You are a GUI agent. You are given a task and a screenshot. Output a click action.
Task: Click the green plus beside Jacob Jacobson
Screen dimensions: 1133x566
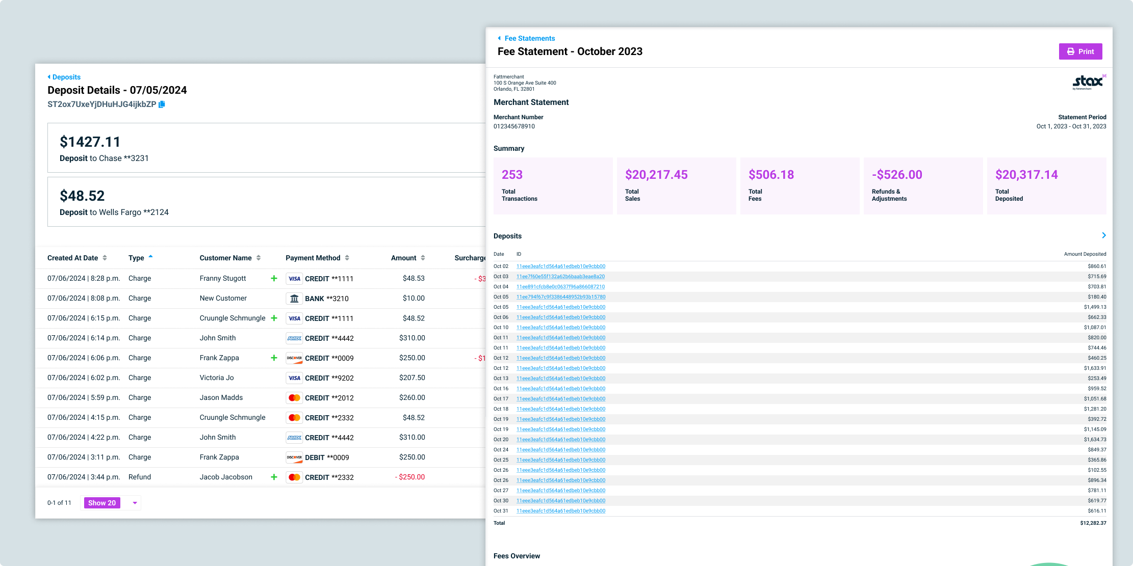pyautogui.click(x=274, y=477)
